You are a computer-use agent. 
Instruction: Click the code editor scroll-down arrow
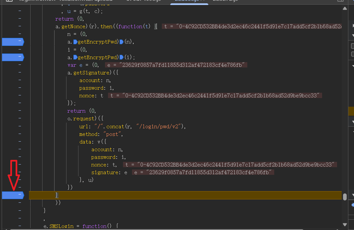(345, 225)
